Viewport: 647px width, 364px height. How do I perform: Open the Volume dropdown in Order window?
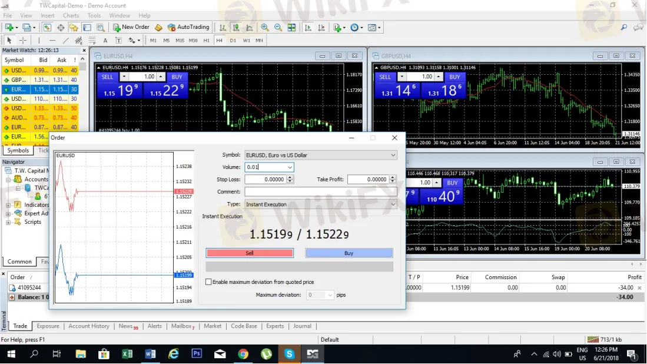pos(290,167)
